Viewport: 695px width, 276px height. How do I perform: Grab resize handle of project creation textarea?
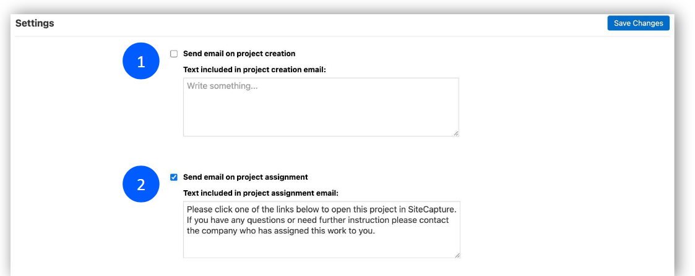coord(455,133)
